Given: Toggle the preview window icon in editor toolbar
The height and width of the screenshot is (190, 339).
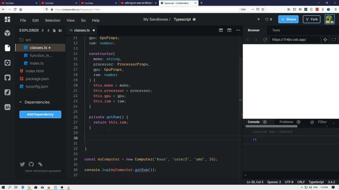Looking at the screenshot, I should click(x=229, y=31).
